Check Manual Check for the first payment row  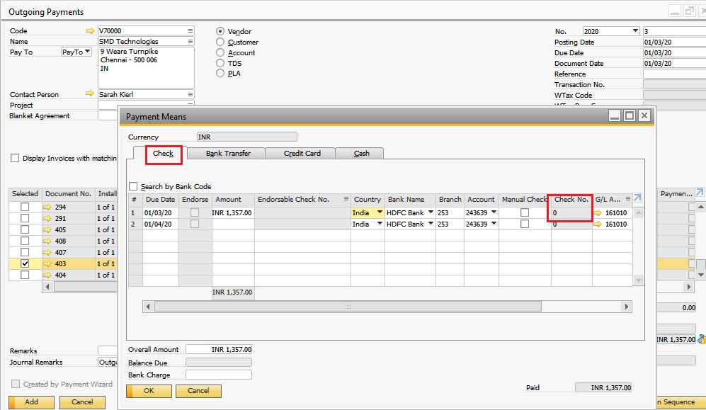click(524, 212)
